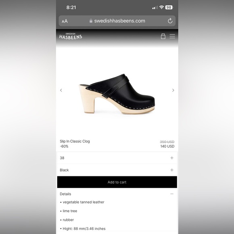This screenshot has height=234, width=234.
Task: Tap the Wi-Fi status icon
Action: point(161,7)
